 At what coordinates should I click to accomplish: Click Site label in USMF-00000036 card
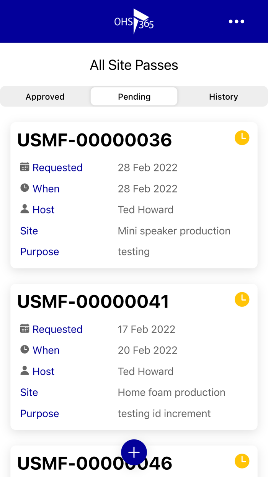[29, 231]
